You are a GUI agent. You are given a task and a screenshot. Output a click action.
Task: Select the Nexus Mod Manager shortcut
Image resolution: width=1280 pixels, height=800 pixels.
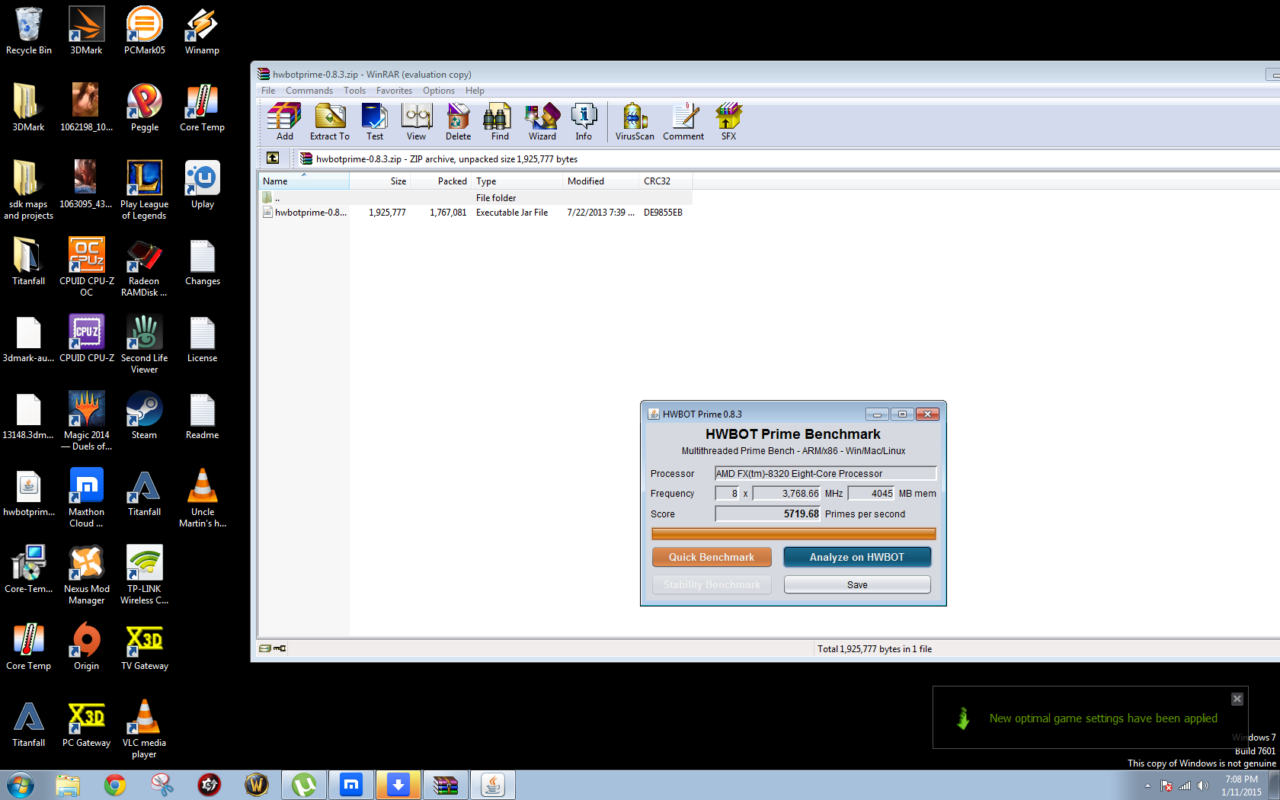pyautogui.click(x=87, y=574)
